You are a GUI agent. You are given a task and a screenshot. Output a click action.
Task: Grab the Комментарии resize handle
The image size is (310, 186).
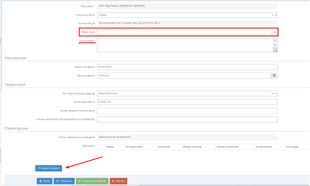pyautogui.click(x=275, y=50)
